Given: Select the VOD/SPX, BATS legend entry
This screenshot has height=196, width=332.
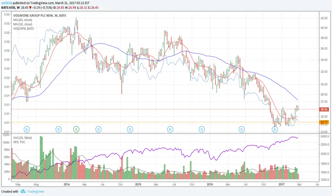Looking at the screenshot, I should tap(24, 29).
